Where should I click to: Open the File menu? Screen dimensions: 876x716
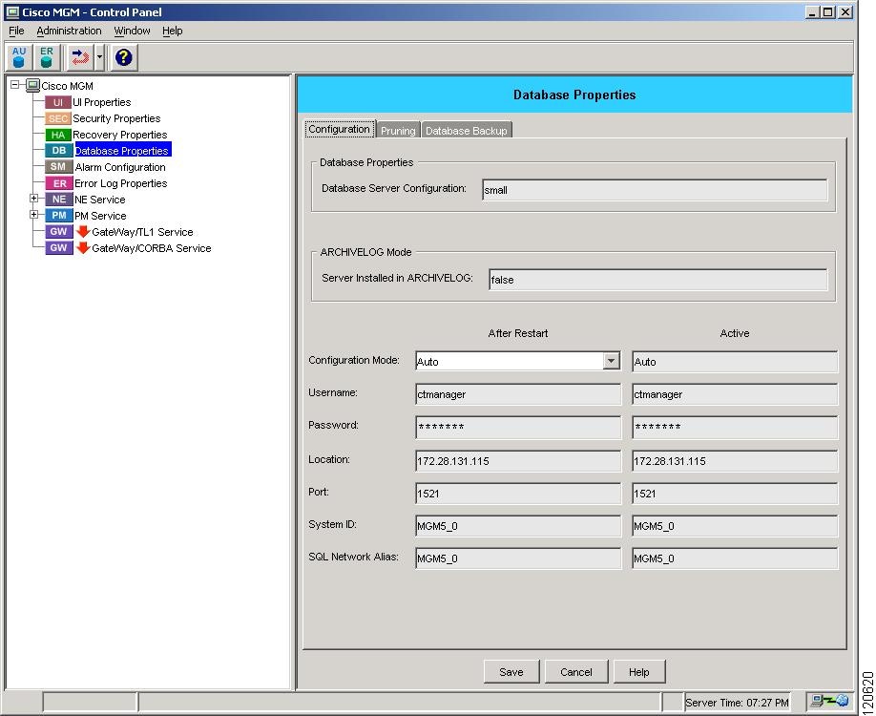point(16,31)
